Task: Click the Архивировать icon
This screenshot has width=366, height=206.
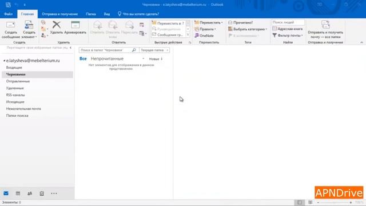Action: 75,25
